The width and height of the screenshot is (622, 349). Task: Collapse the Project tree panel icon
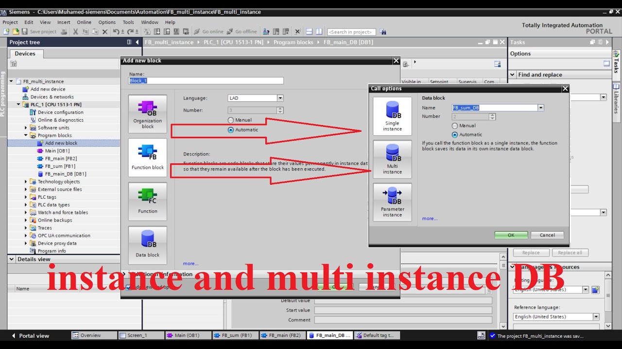point(138,42)
